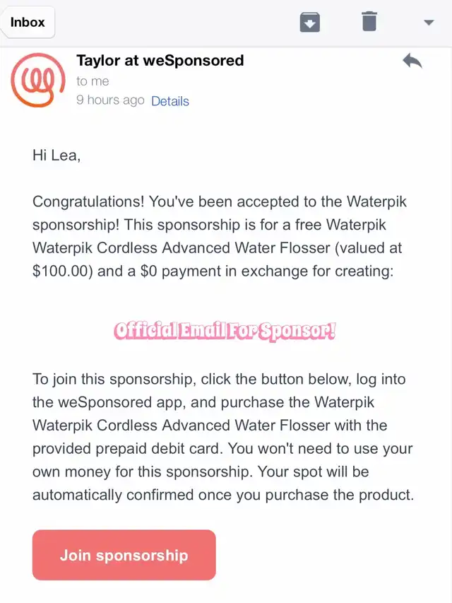This screenshot has height=603, width=452.
Task: Delete the email using the trash icon
Action: [x=369, y=21]
